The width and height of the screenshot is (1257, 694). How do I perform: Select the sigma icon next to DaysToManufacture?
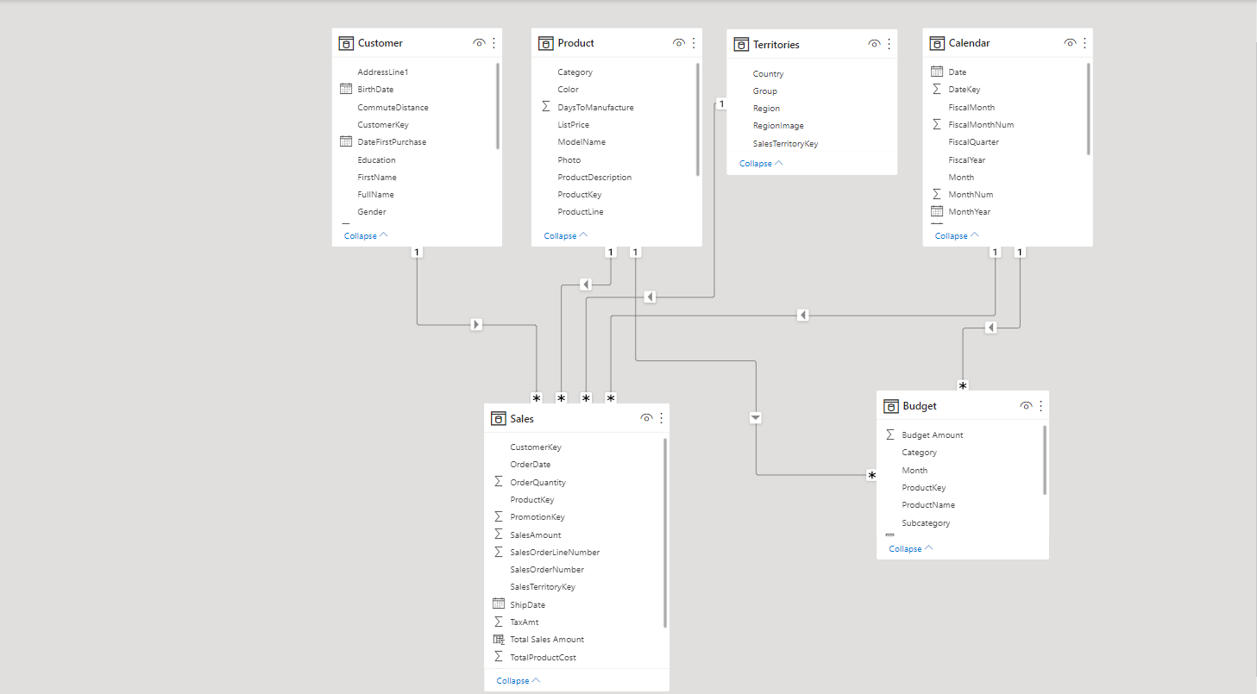546,106
